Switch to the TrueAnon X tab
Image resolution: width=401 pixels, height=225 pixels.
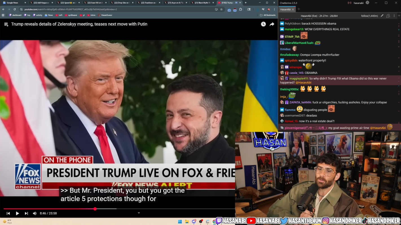click(149, 3)
